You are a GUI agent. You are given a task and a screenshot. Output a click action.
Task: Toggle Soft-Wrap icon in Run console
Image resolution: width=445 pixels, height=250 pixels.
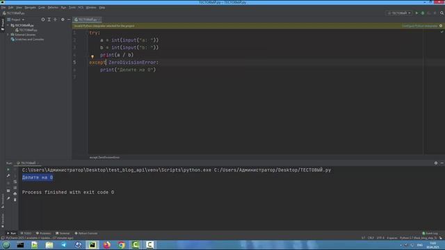(x=15, y=181)
